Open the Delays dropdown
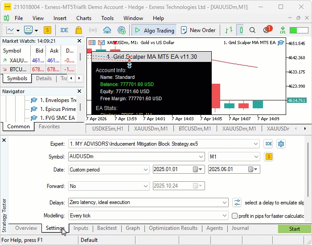 point(225,203)
